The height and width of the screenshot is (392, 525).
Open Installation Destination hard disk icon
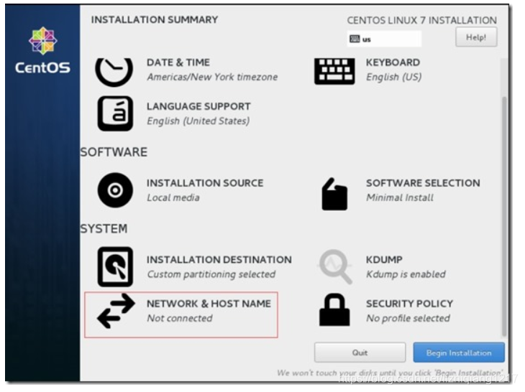tap(115, 266)
